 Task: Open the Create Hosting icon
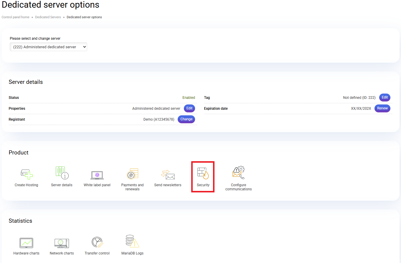point(27,174)
